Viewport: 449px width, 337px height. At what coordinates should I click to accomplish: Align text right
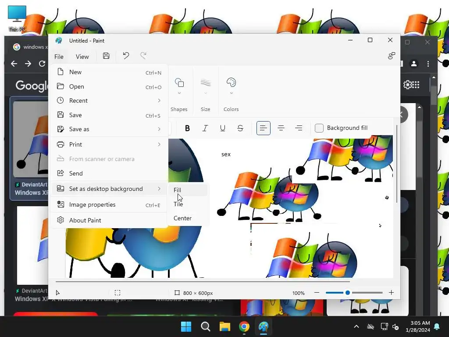pos(299,128)
